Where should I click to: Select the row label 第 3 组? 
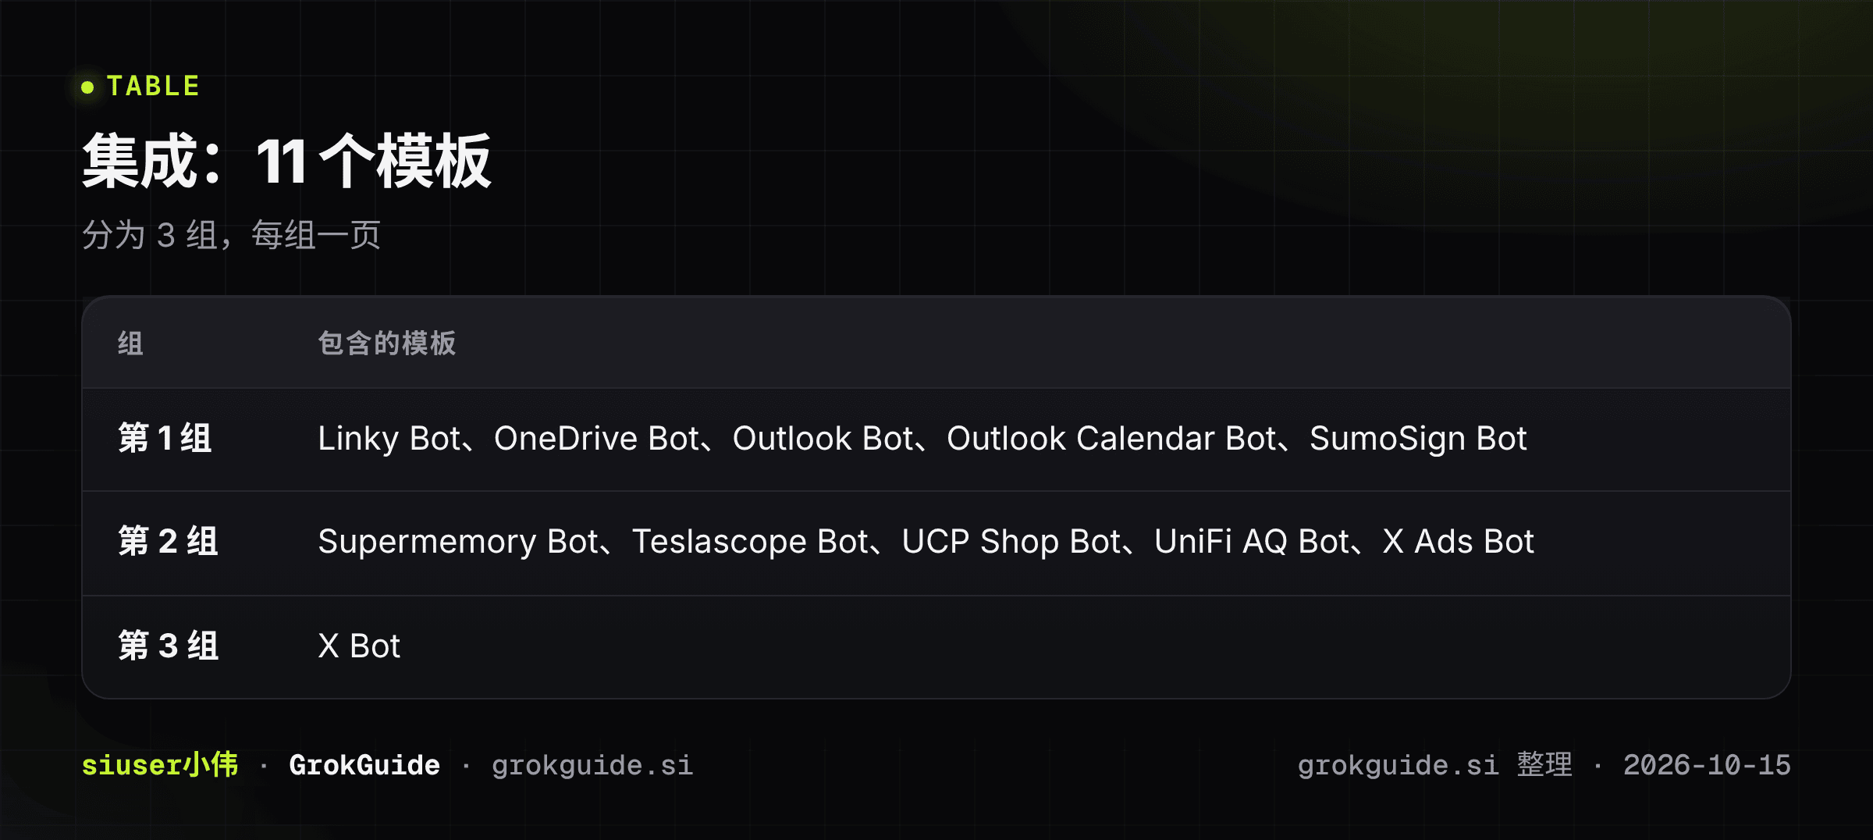(x=168, y=646)
